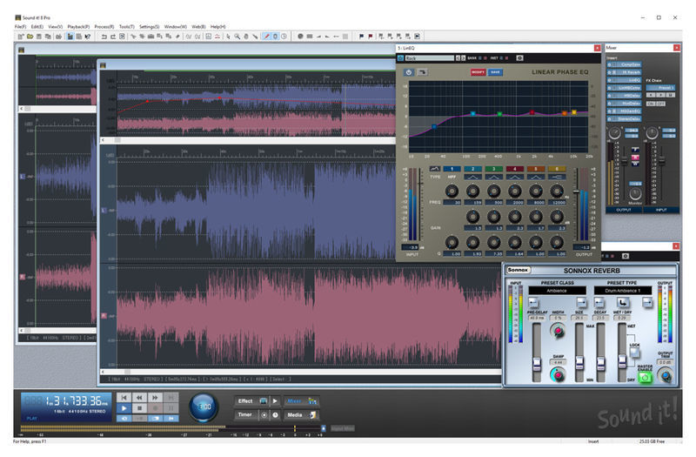Open the IR Reverb insert slot in Mixer
The height and width of the screenshot is (457, 696).
[x=624, y=72]
